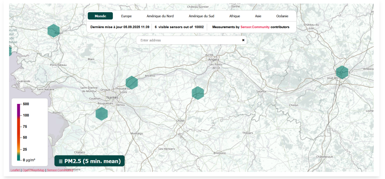Open the Sensor.Community contributors link
385x179 pixels.
[255, 27]
